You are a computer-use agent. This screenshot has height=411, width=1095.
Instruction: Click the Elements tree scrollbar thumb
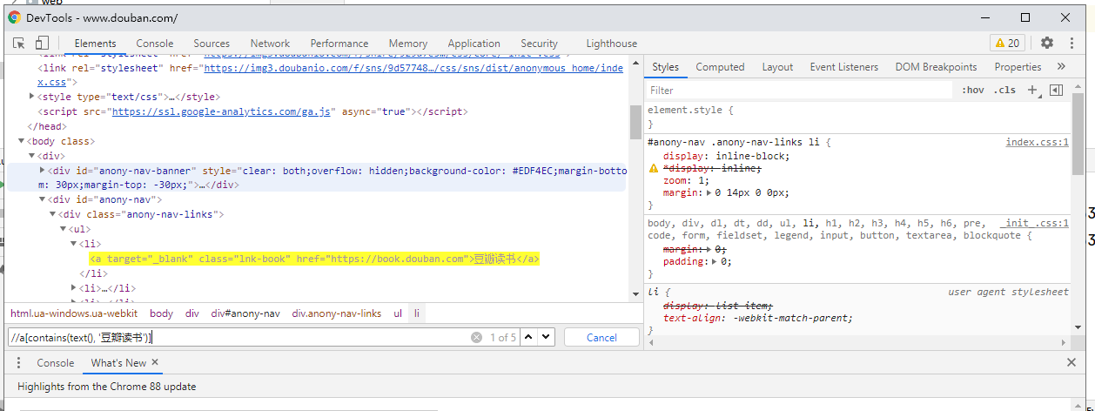(635, 122)
